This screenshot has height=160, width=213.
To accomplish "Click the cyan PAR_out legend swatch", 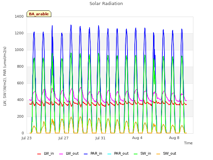I will 109,154.
